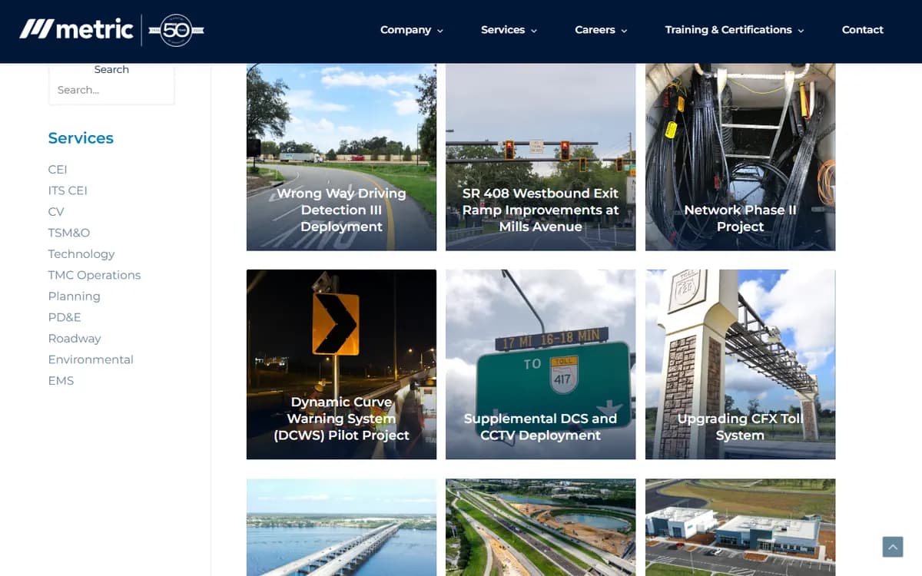Image resolution: width=922 pixels, height=576 pixels.
Task: Go to the Contact page
Action: [862, 30]
